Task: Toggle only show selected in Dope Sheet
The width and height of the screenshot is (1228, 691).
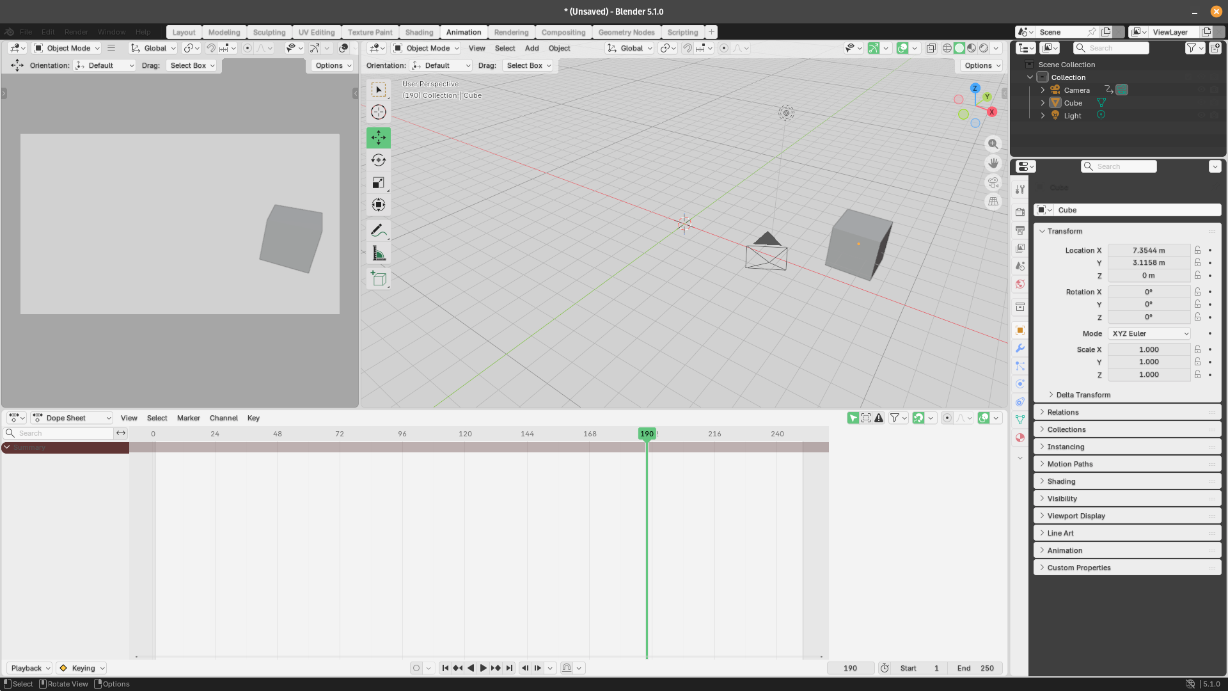Action: coord(853,418)
